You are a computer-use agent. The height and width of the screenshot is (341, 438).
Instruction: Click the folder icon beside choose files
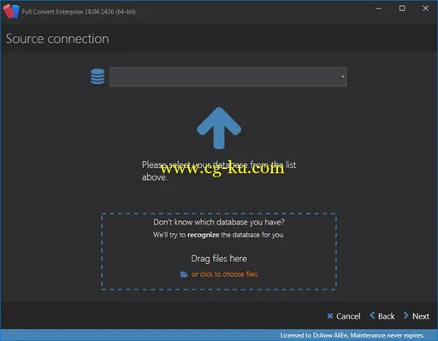pos(184,274)
